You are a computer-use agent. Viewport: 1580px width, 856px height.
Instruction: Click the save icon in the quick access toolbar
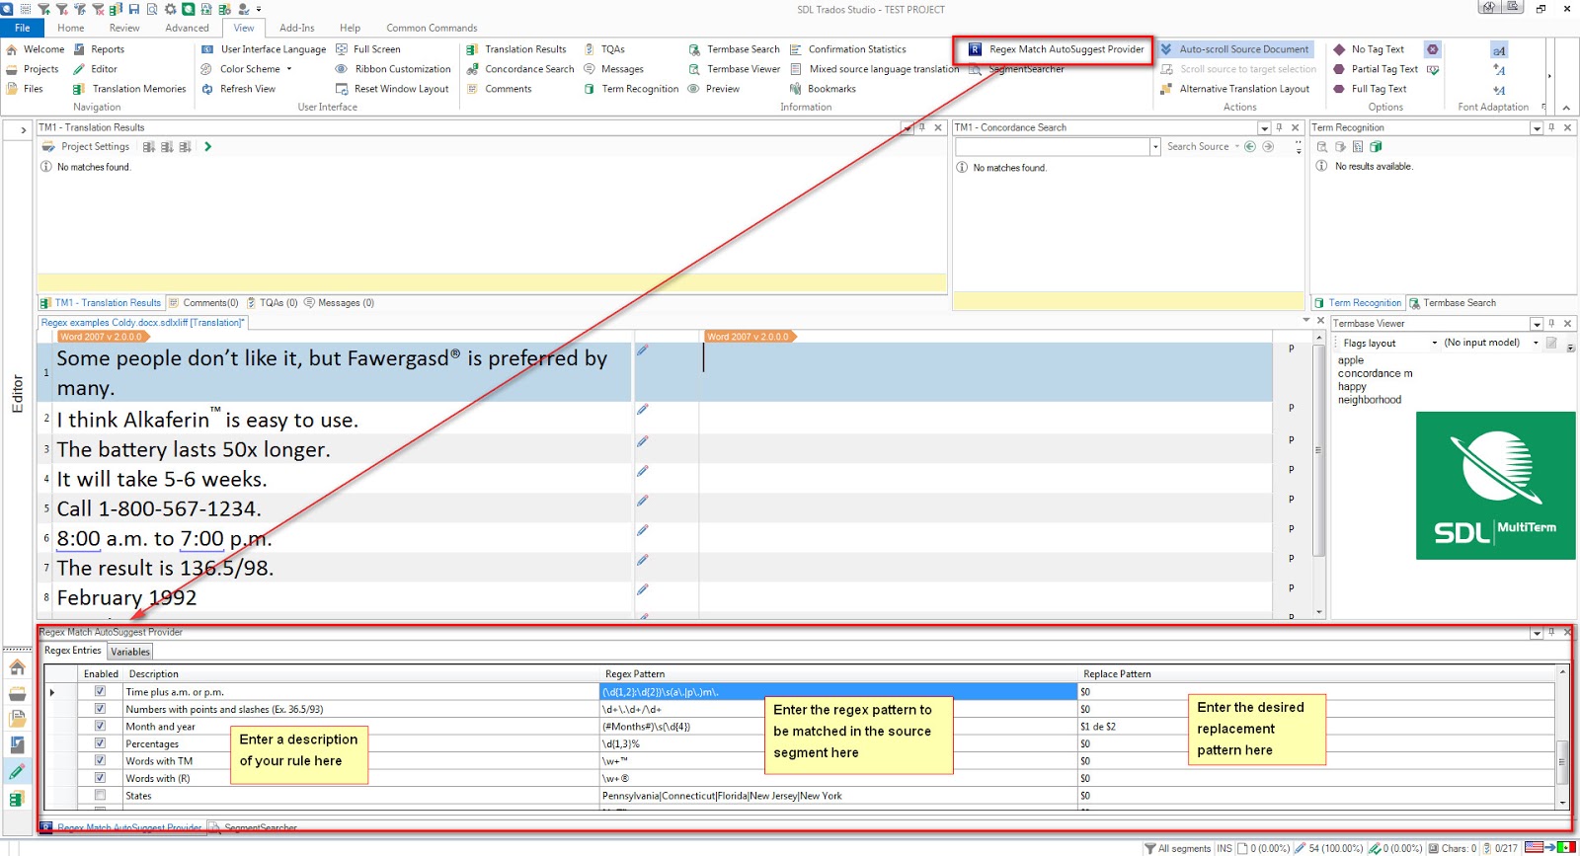pos(135,9)
